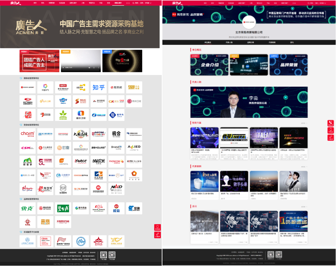Click the ALLIED logo tile
Screen dimensions: 336x266
pyautogui.click(x=134, y=148)
